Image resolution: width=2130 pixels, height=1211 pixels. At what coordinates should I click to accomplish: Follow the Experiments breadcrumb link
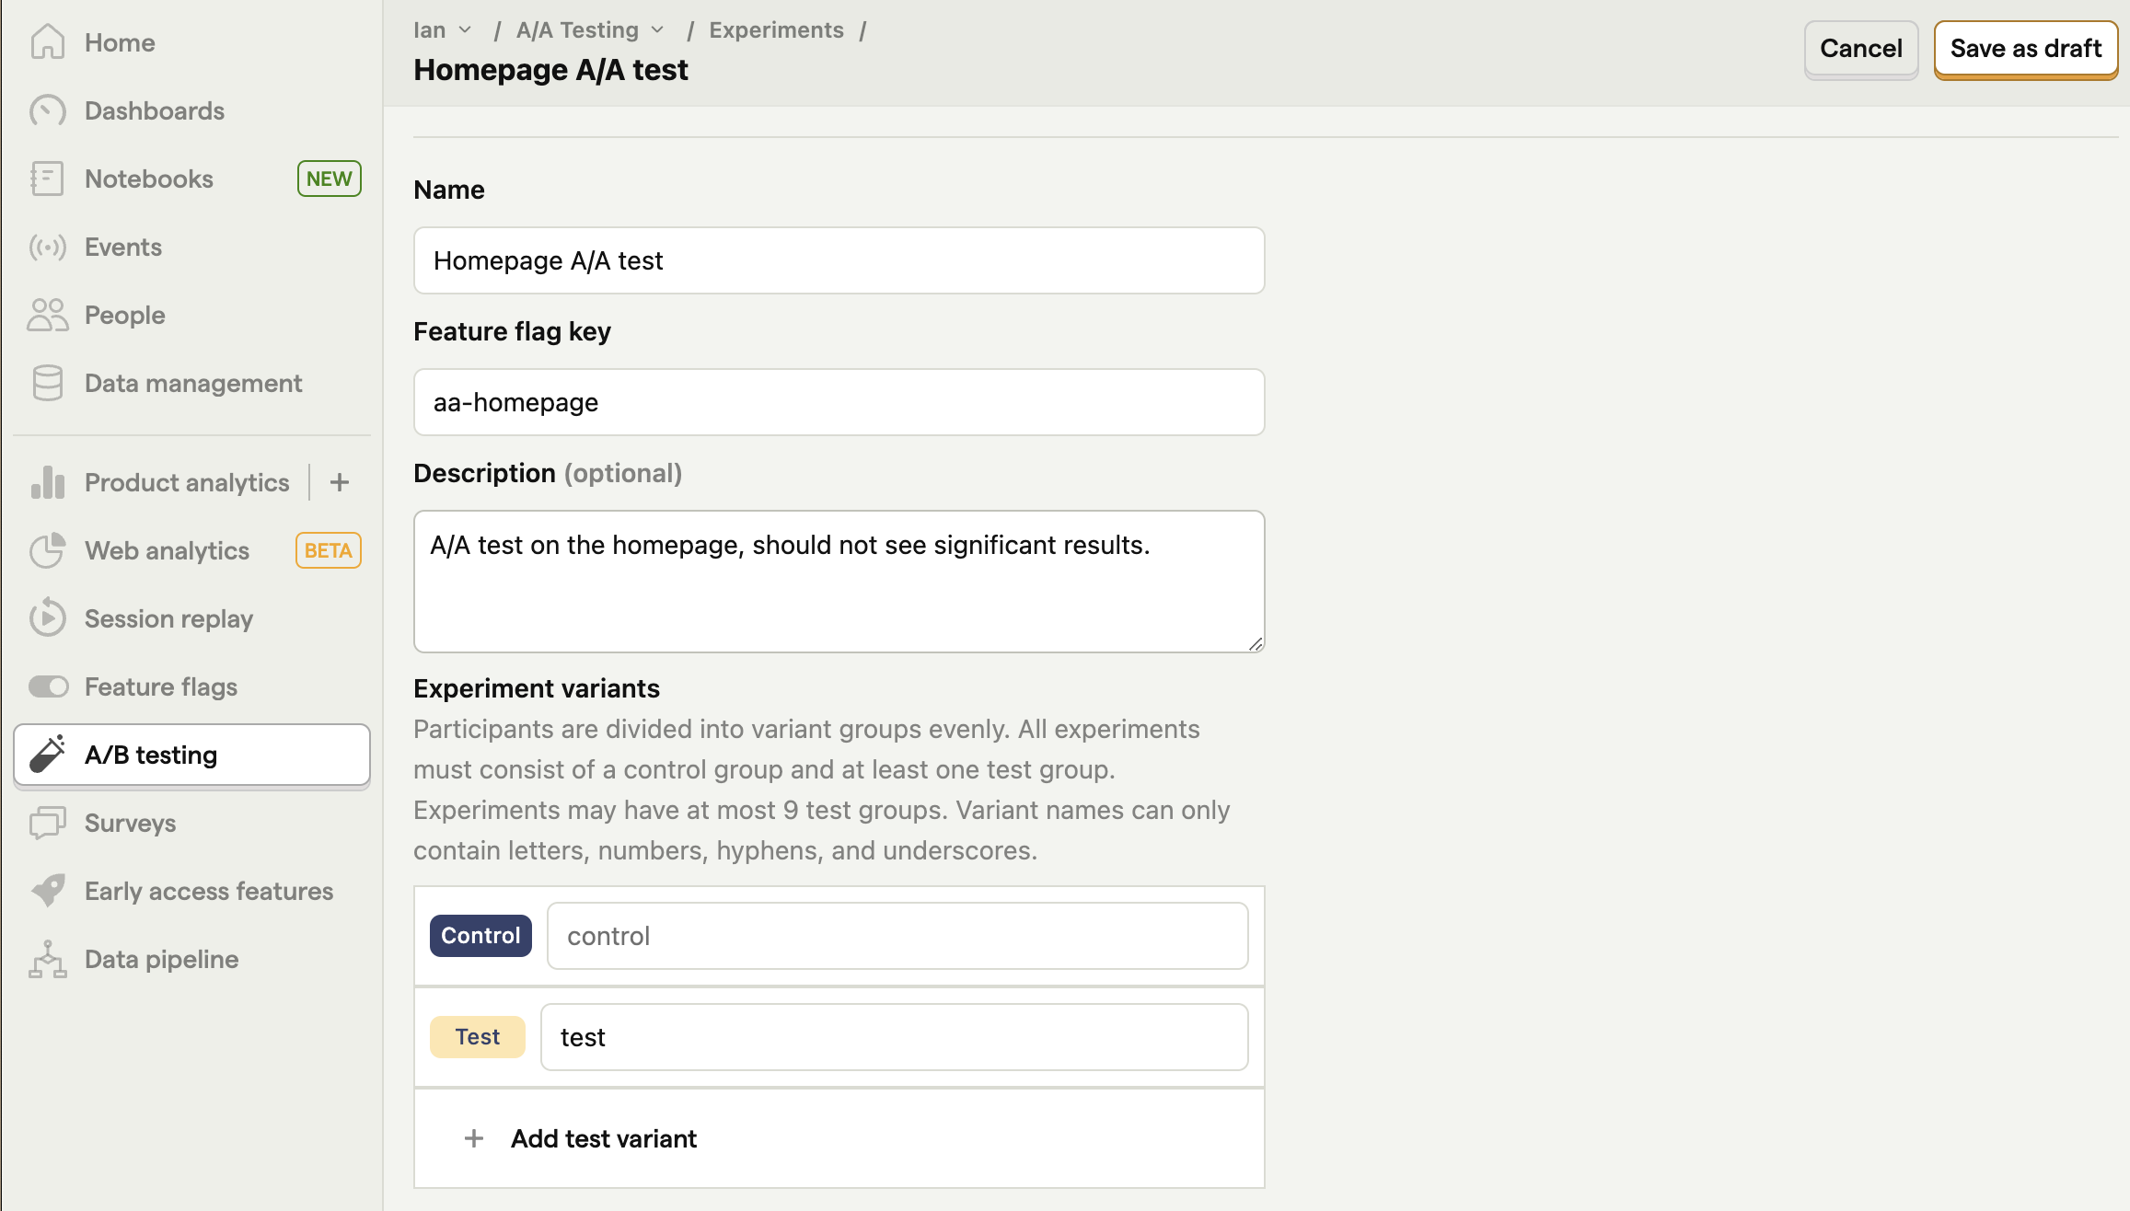[x=776, y=30]
